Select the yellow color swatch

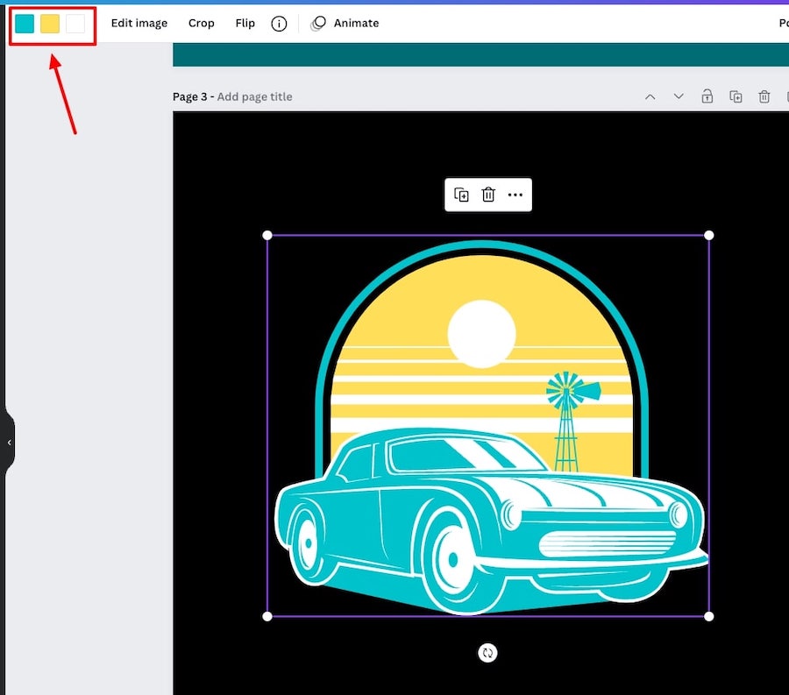point(50,24)
